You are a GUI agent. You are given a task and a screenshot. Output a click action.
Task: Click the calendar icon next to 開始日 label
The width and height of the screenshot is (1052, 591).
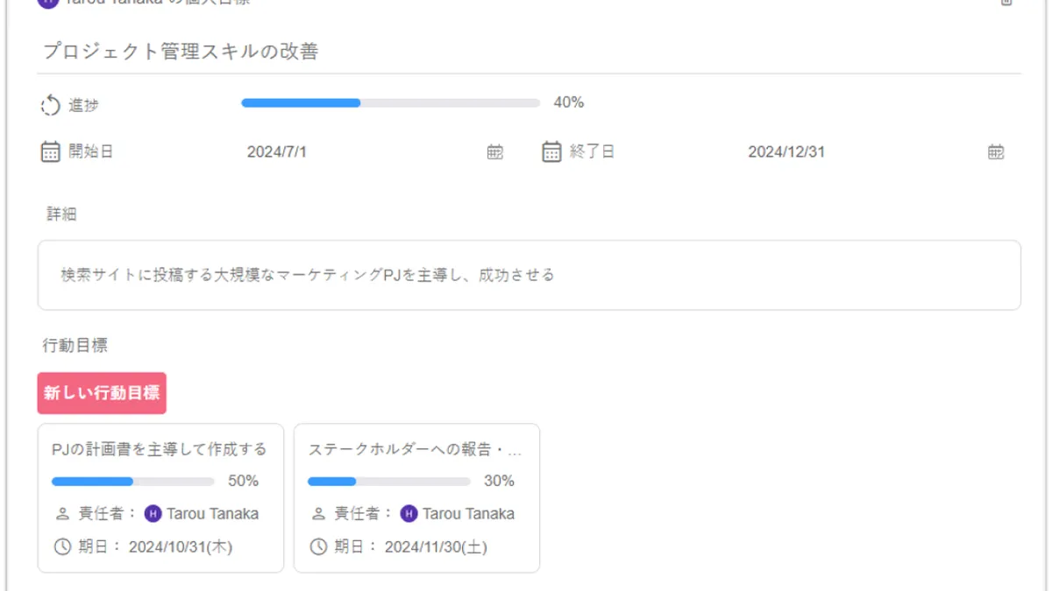[51, 151]
